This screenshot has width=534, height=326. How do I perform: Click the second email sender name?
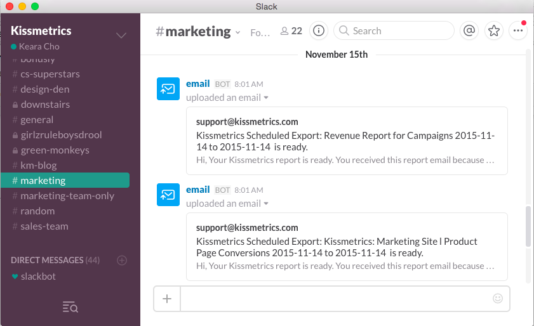197,190
